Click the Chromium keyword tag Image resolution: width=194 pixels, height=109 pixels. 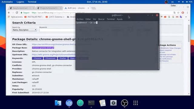[x=50, y=58]
